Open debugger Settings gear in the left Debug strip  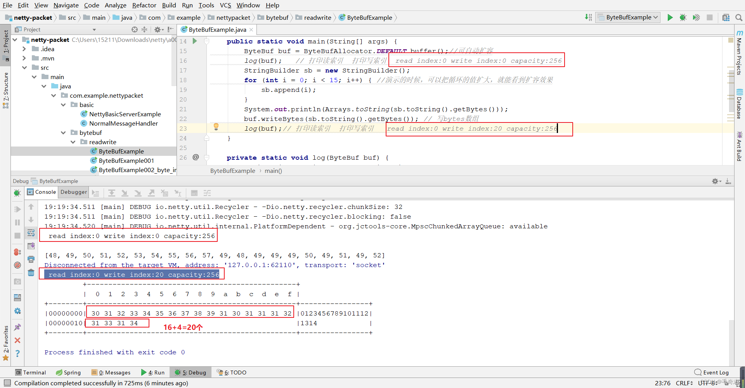17,311
